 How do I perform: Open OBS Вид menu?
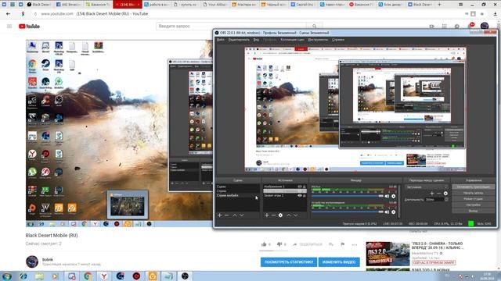pos(256,40)
